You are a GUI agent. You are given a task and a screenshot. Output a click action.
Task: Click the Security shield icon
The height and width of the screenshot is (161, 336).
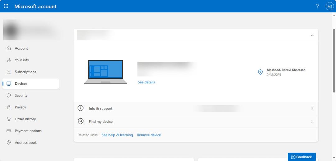[x=9, y=95]
